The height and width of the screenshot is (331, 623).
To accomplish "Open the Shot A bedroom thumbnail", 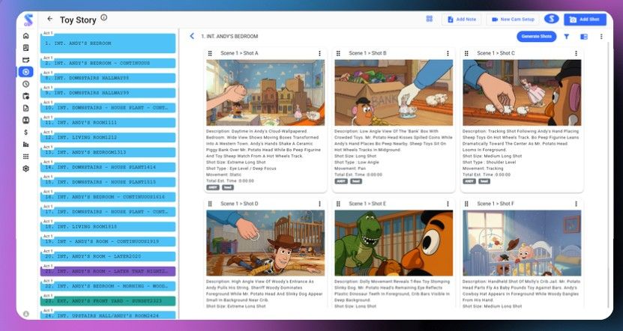I will coord(265,92).
